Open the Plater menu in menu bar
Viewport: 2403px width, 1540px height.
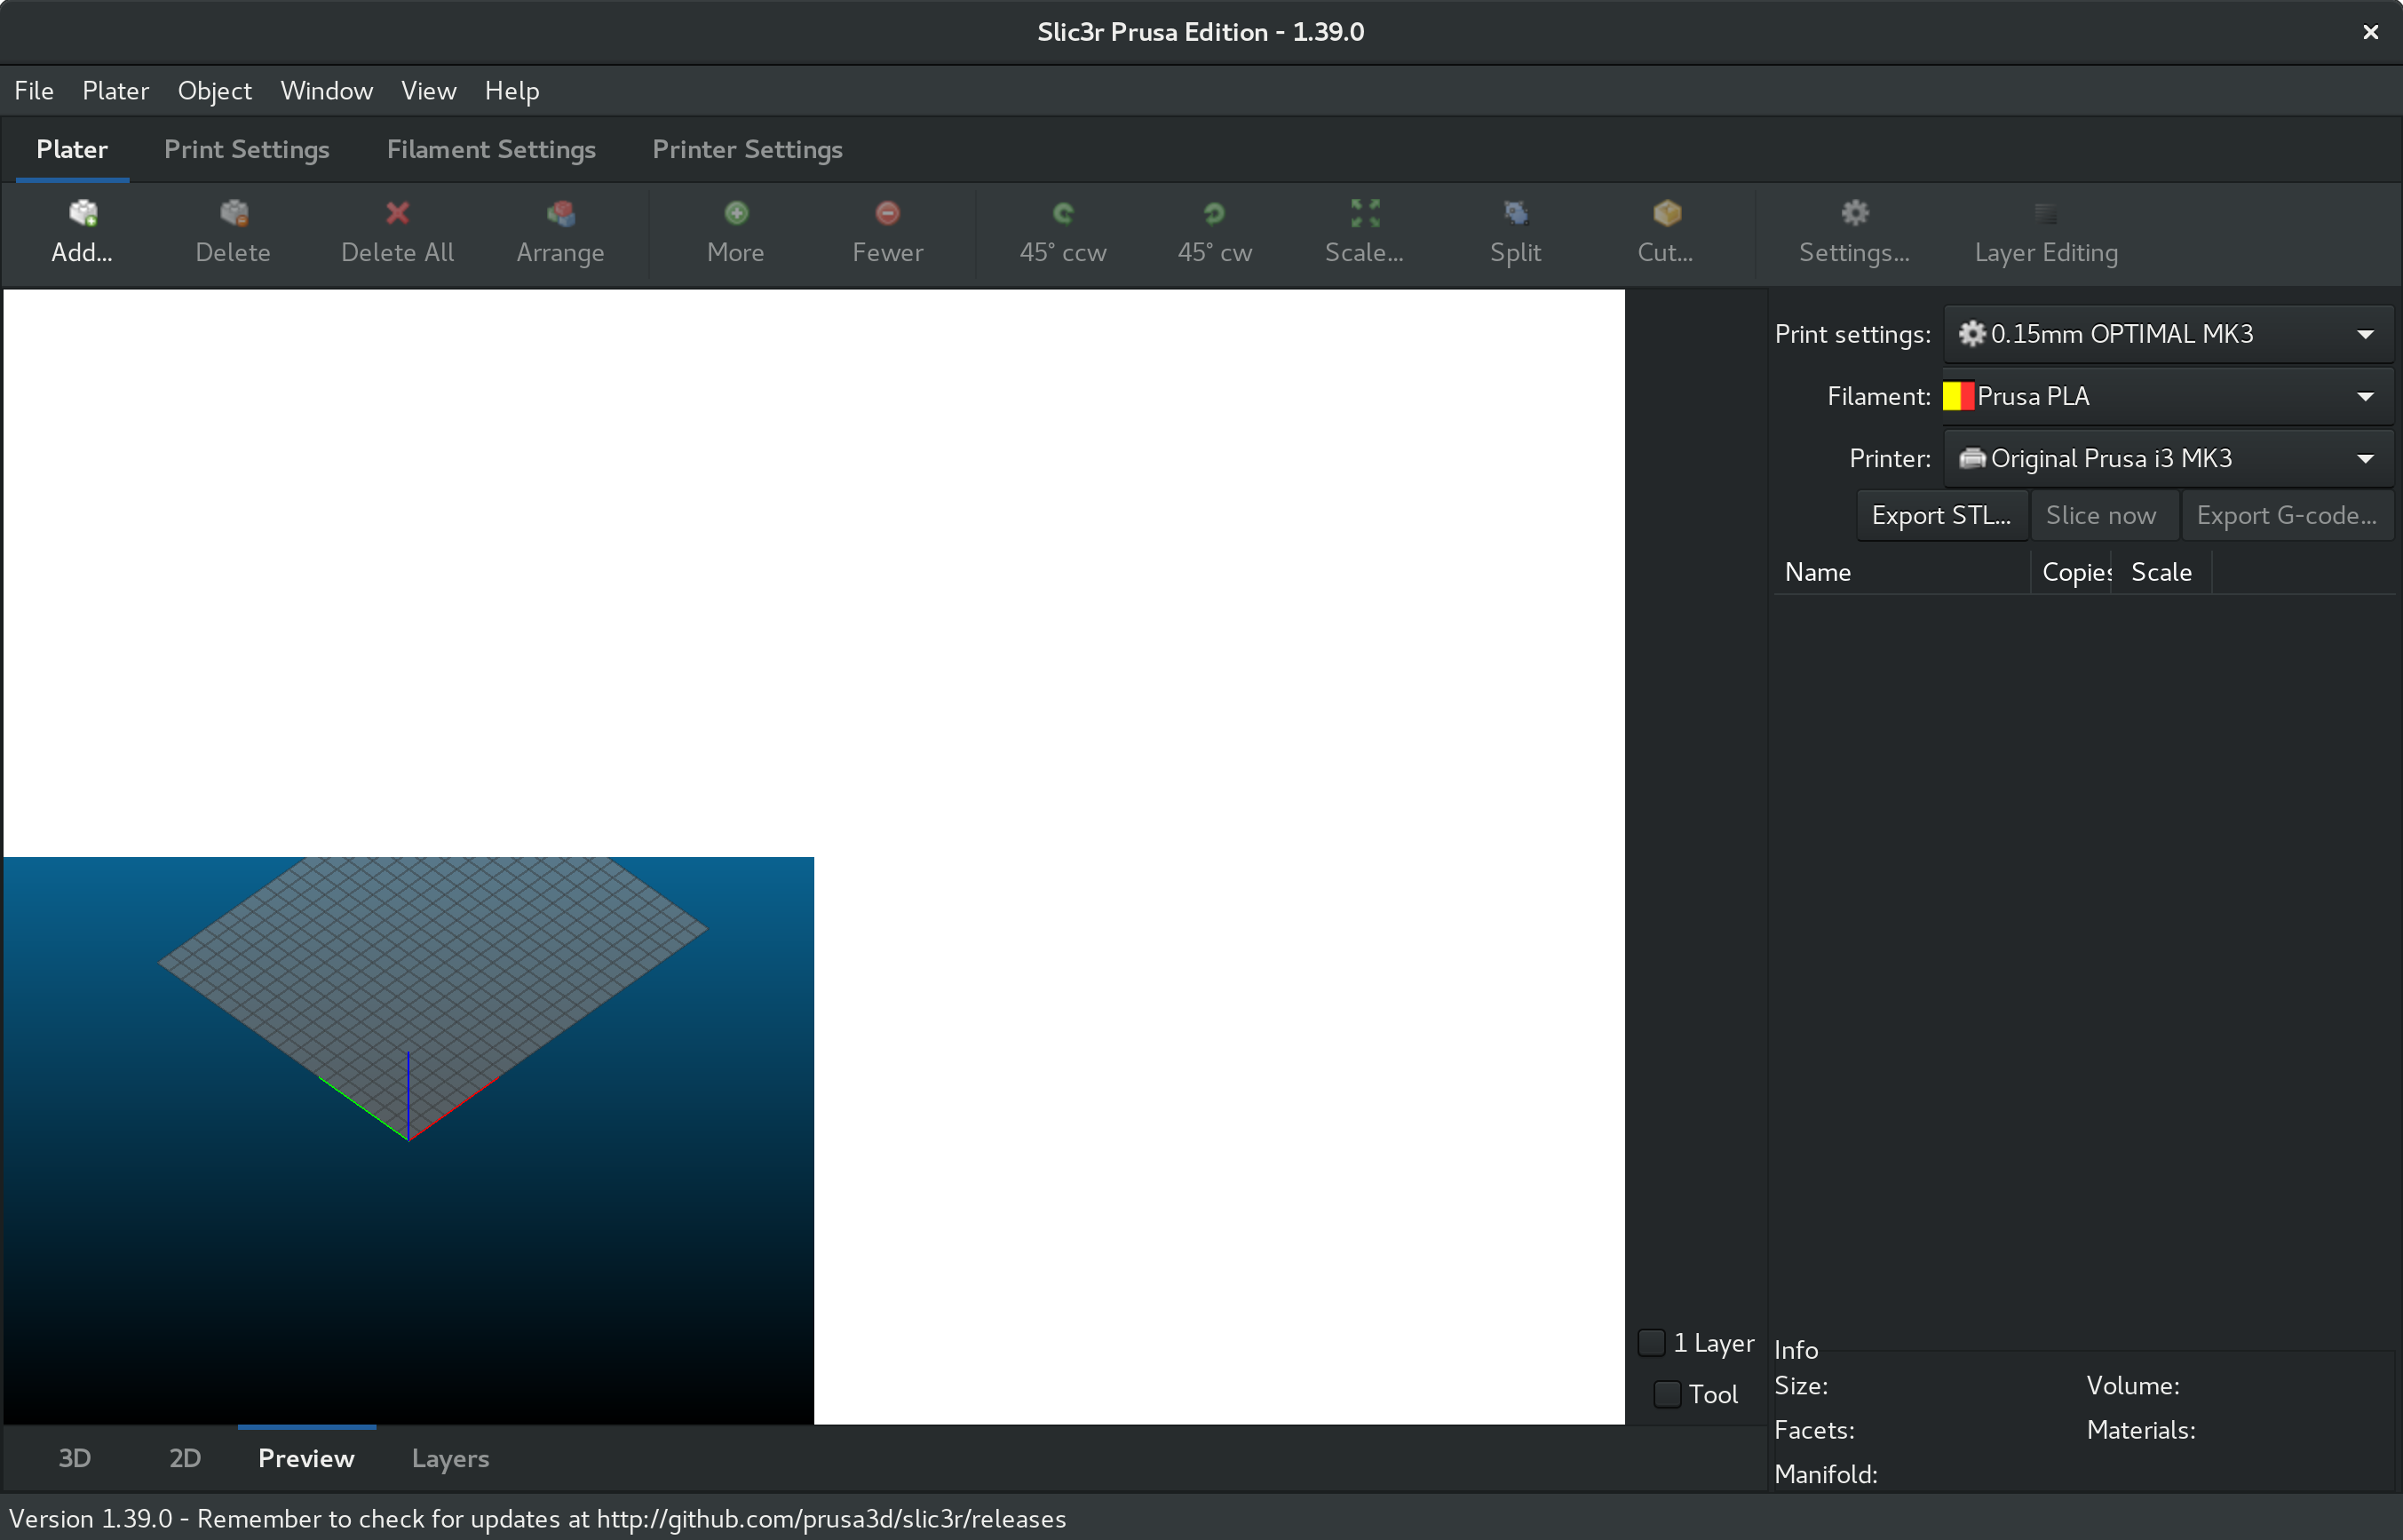coord(115,90)
